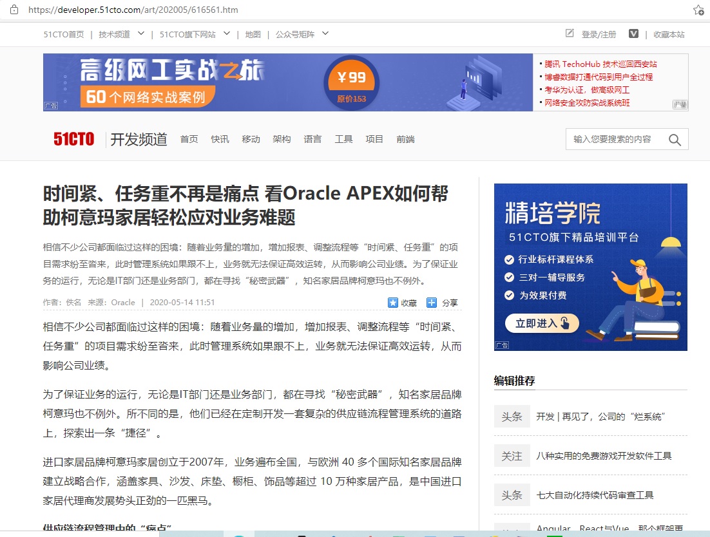Click the 开发频道 channel title

[x=139, y=139]
